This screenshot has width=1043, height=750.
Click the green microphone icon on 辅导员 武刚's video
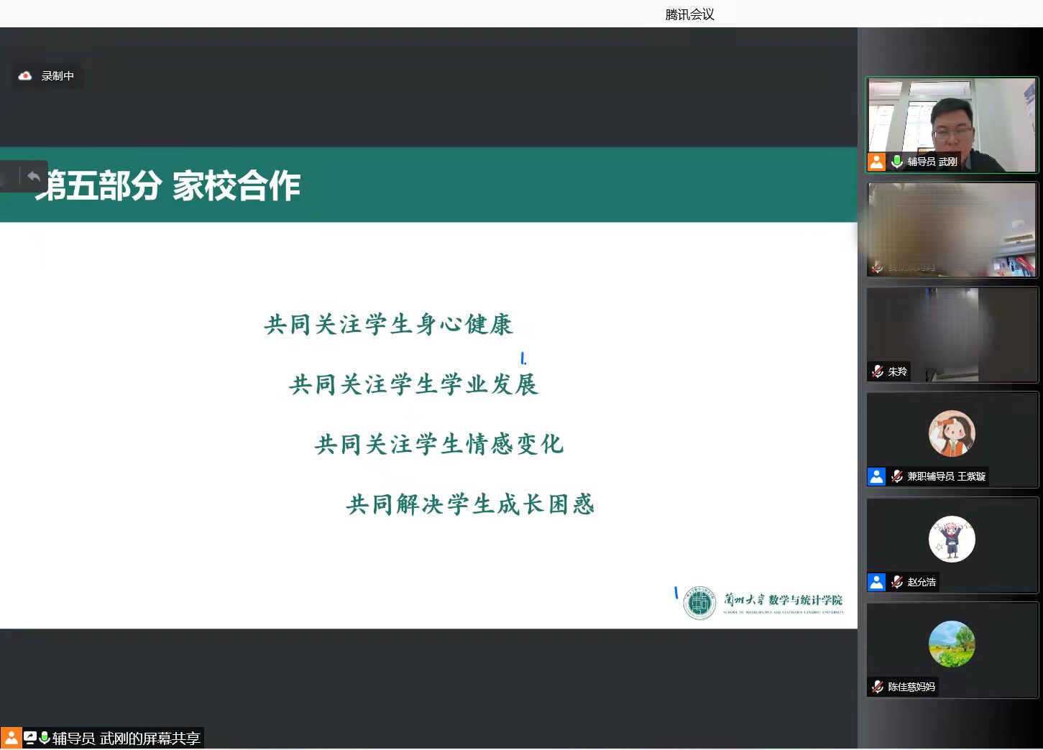tap(896, 162)
